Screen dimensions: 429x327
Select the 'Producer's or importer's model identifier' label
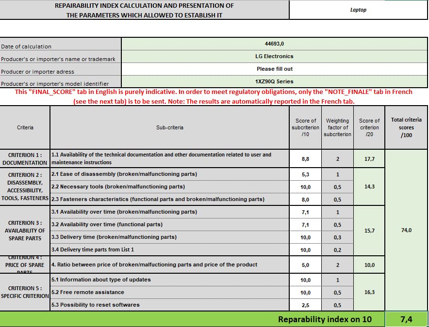coord(55,84)
